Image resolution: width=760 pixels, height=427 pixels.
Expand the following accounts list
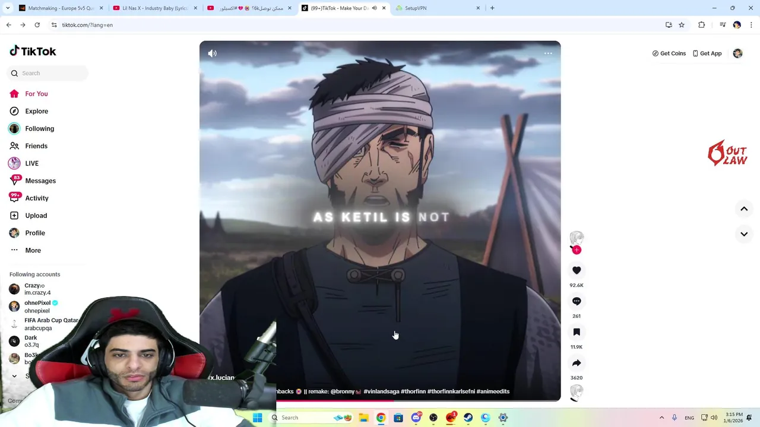click(14, 375)
